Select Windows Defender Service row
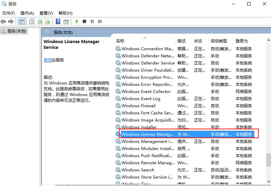 point(185,63)
